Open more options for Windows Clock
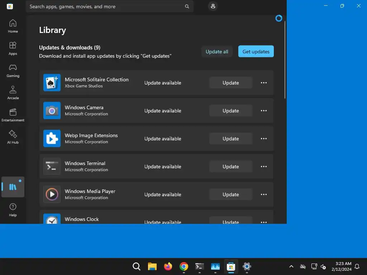 (x=264, y=222)
